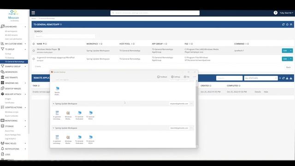Open the TS Pool sidebar item
The width and height of the screenshot is (295, 166).
[8, 54]
